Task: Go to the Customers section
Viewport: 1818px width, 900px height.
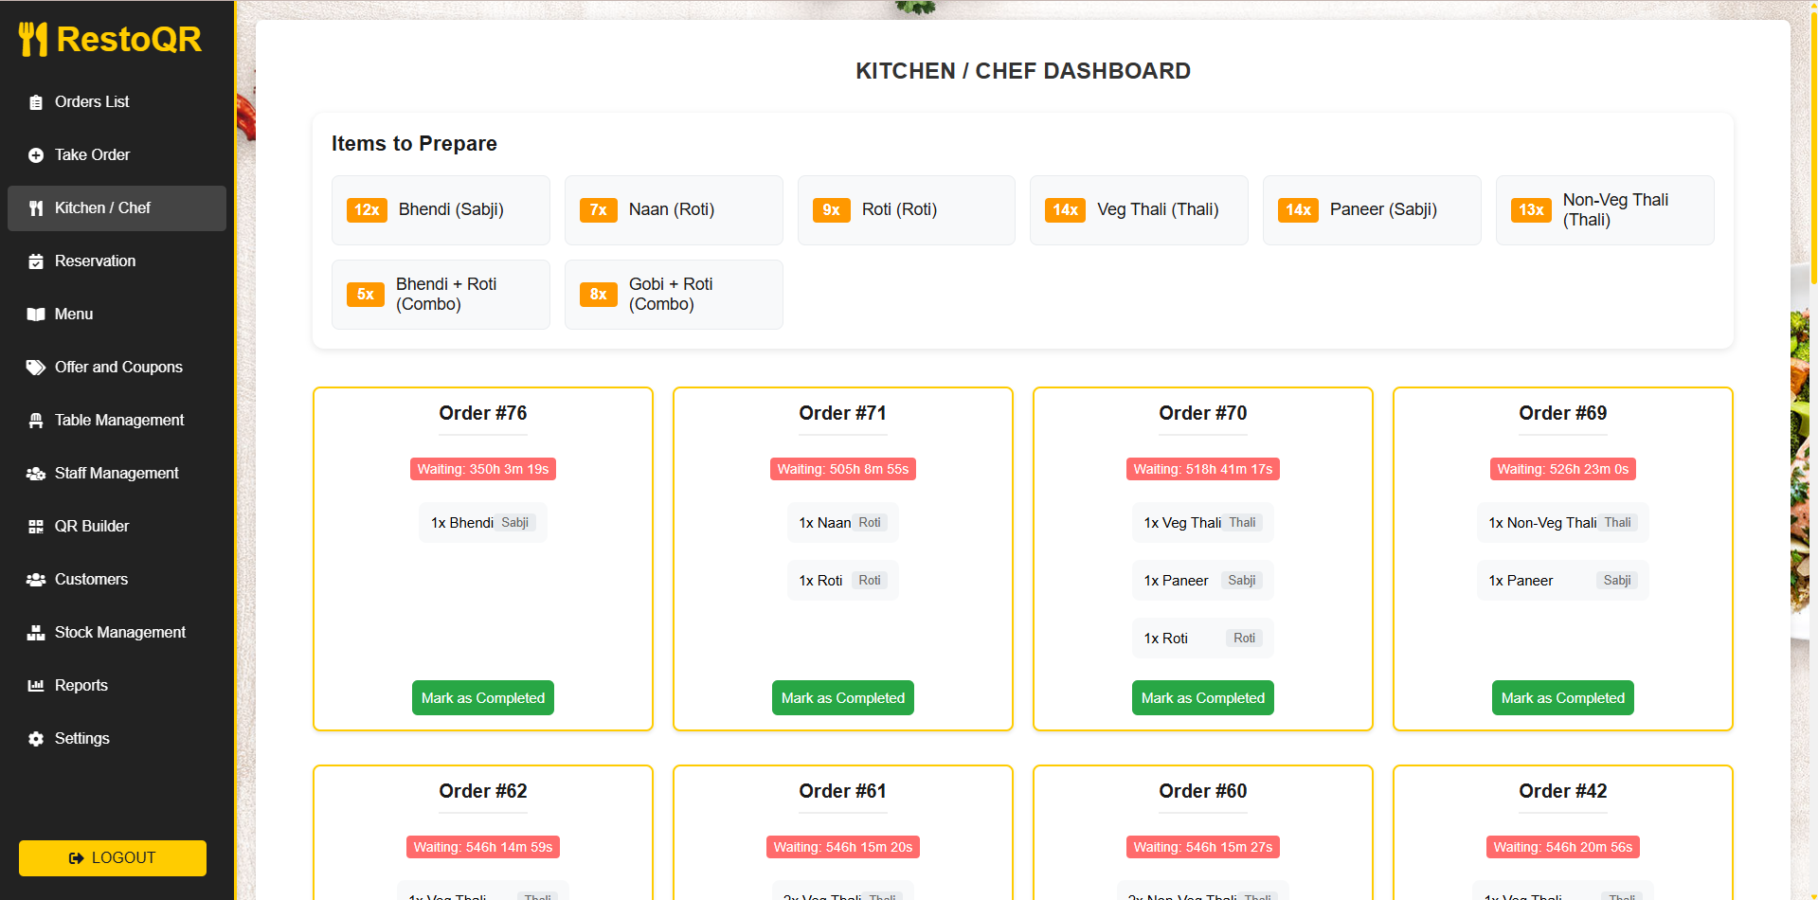Action: (x=91, y=580)
